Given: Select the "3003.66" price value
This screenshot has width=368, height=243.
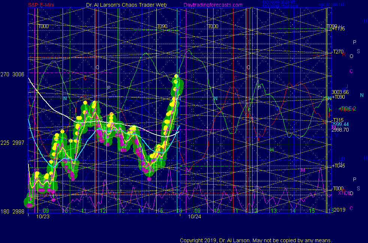Looking at the screenshot, I should click(340, 92).
